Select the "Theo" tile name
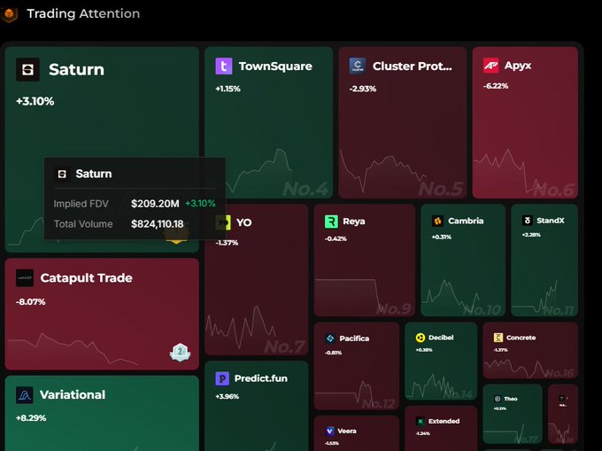 [x=511, y=399]
